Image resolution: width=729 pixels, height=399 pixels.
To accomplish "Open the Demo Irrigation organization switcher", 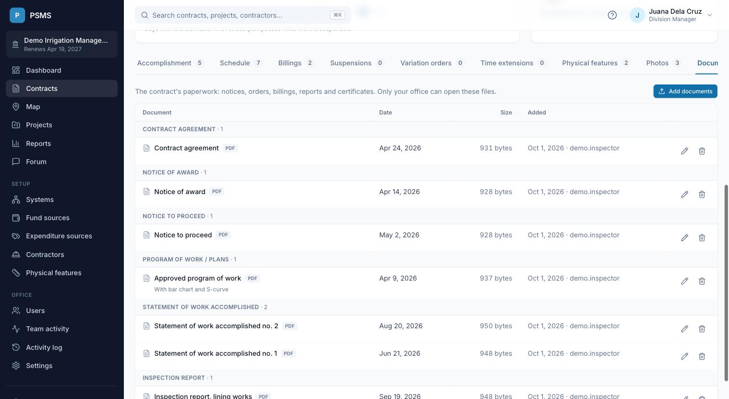I will pyautogui.click(x=62, y=44).
